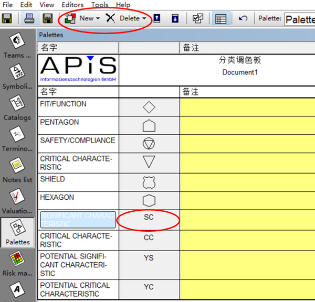Click the Document1 title text
This screenshot has width=315, height=302.
(240, 72)
